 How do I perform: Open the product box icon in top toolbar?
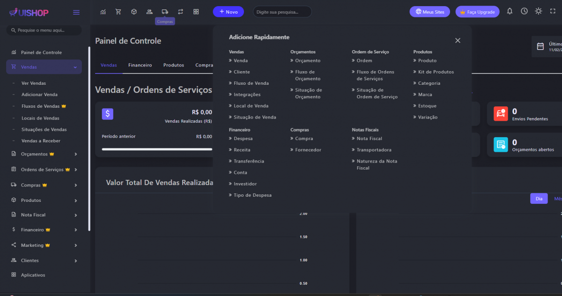(x=134, y=12)
